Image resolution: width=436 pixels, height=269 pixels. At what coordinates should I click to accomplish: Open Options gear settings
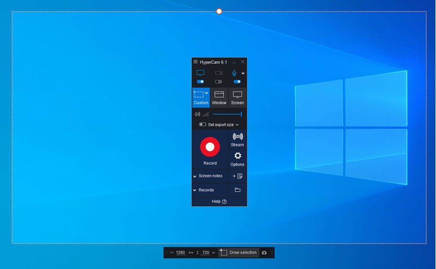(237, 159)
